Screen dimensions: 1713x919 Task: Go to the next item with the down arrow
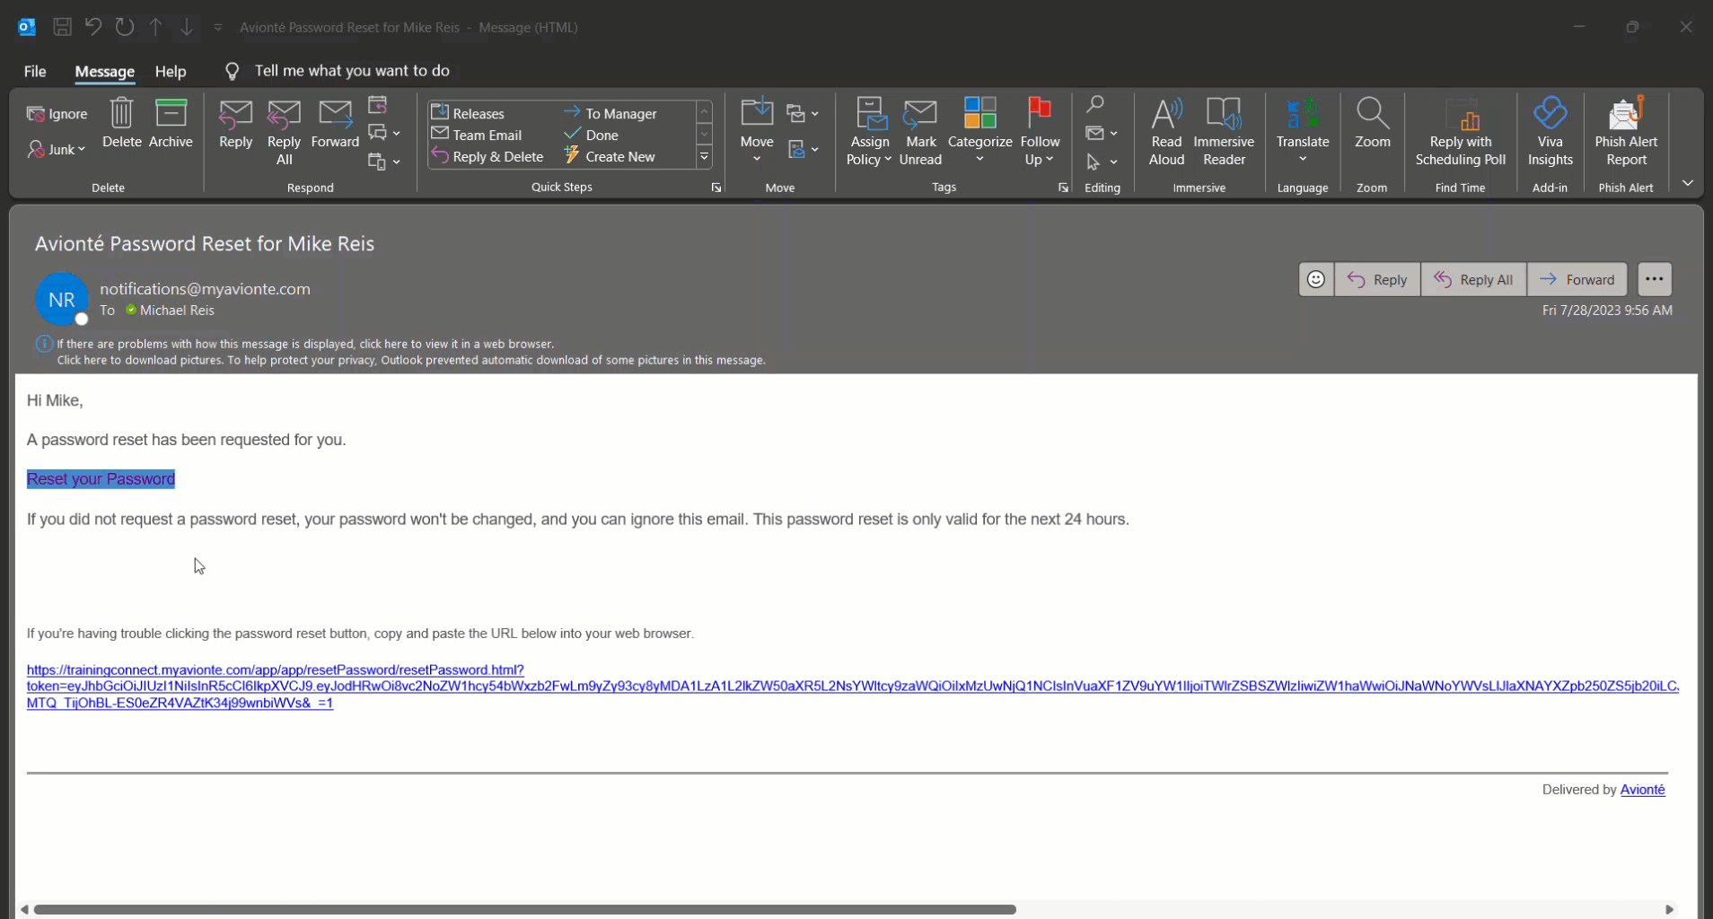coord(187,27)
